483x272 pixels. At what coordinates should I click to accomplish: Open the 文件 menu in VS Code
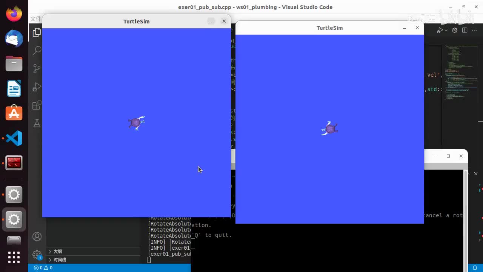point(36,19)
